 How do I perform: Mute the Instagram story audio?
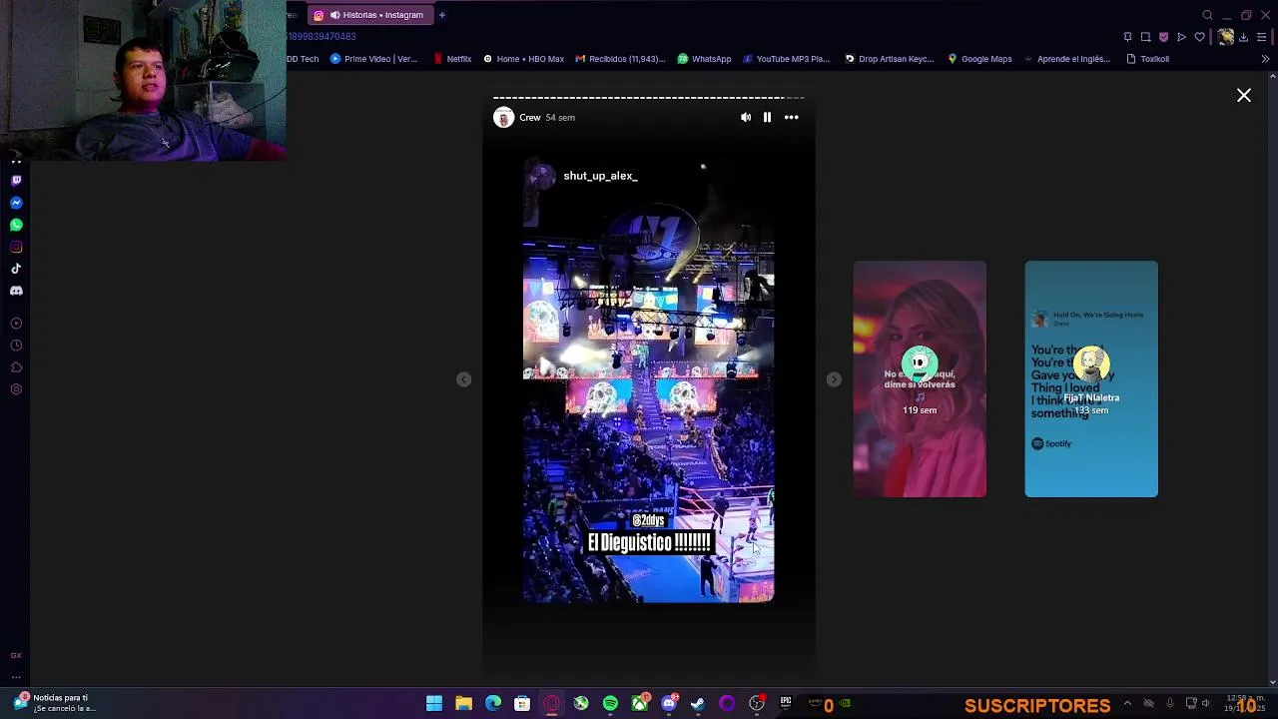[746, 118]
